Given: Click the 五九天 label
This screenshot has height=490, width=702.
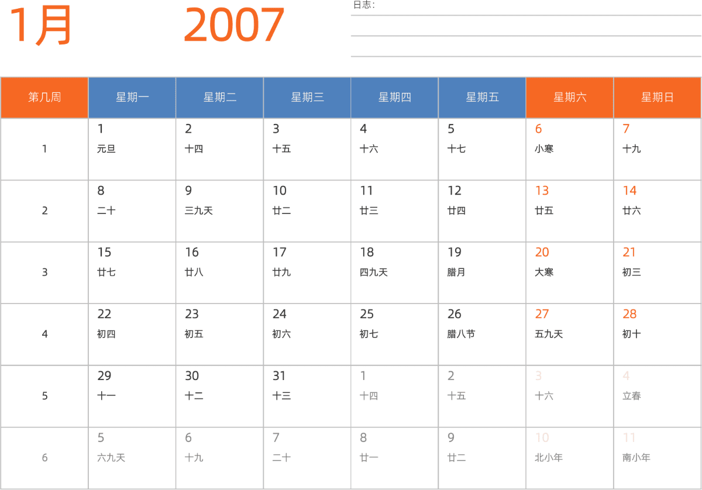Looking at the screenshot, I should (x=549, y=334).
